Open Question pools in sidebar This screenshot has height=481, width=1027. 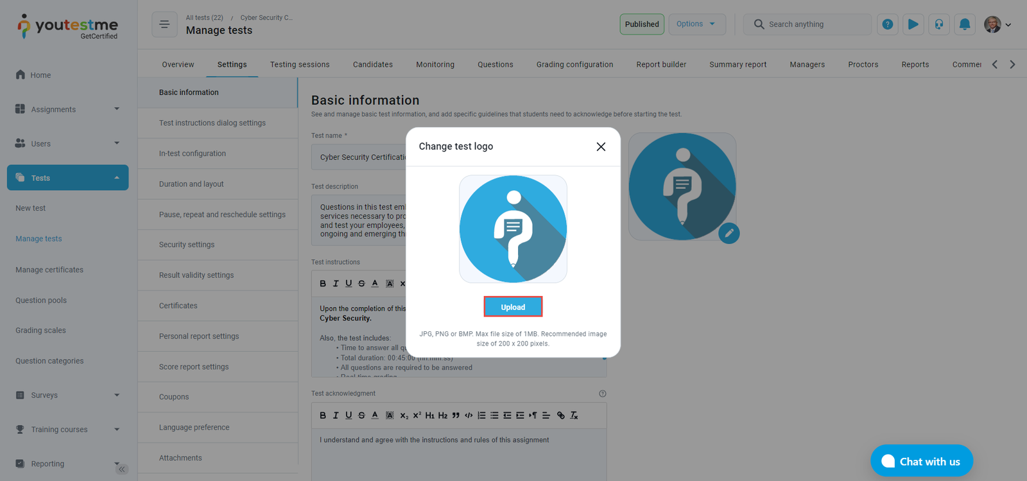point(41,300)
